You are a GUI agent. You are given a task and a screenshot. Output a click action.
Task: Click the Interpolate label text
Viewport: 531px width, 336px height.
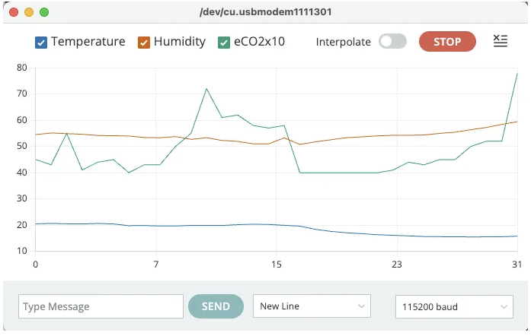(x=343, y=42)
